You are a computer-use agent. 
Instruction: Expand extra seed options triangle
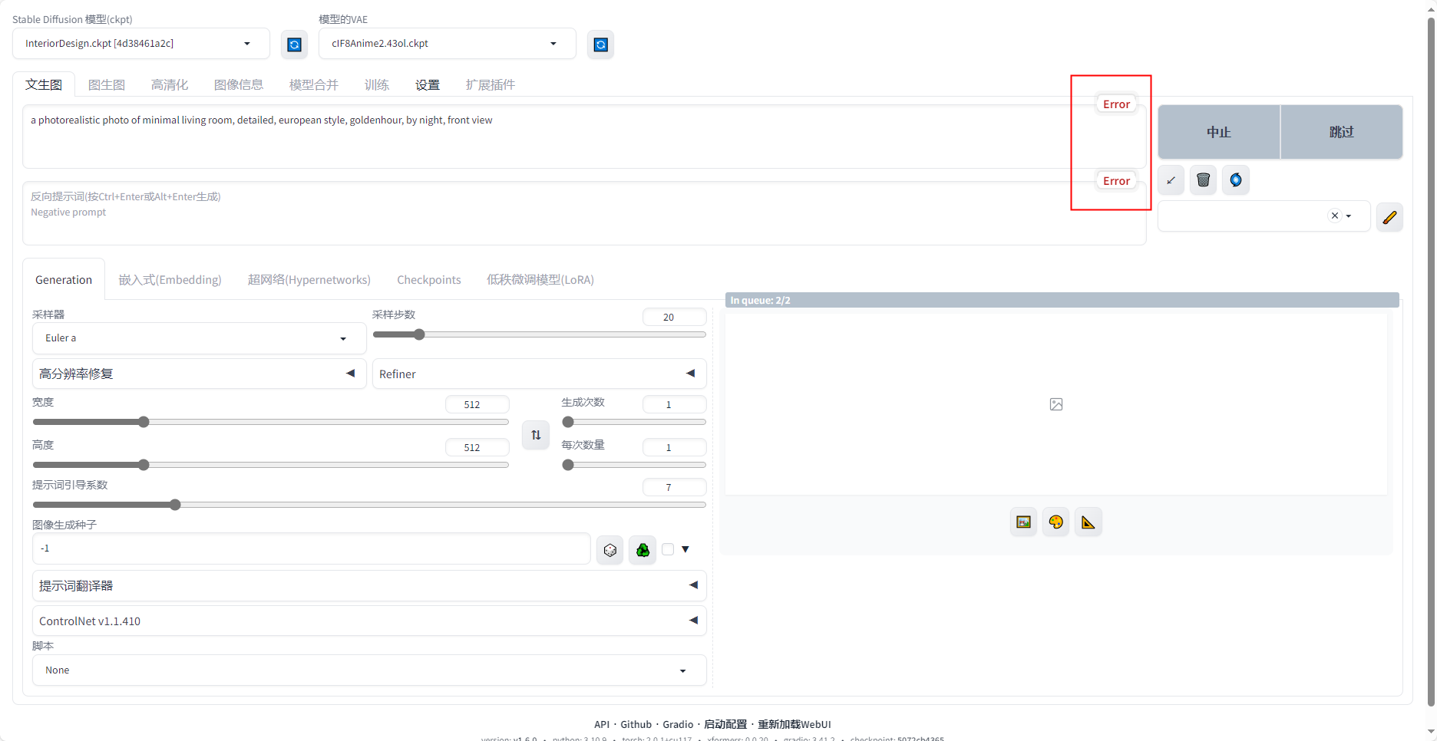point(685,549)
